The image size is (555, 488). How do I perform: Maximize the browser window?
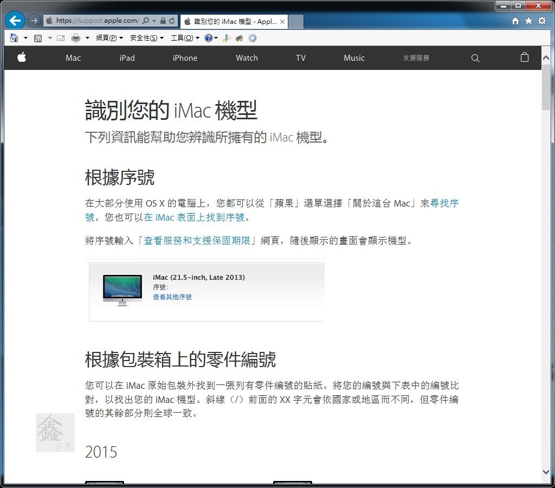click(518, 6)
